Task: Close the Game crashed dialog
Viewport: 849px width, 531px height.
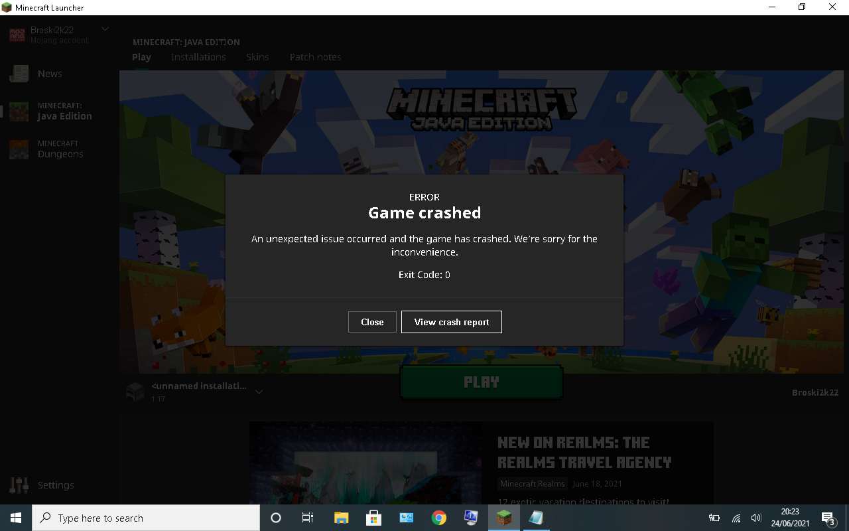Action: coord(372,322)
